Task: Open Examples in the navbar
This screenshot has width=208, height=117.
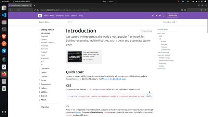Action: pos(60,16)
